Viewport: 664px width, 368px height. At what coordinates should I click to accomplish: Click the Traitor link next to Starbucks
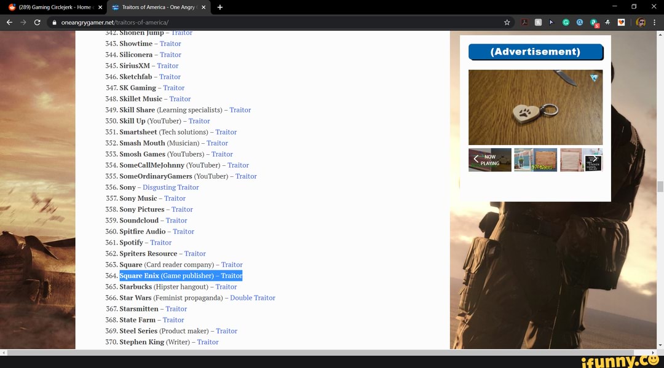click(x=226, y=287)
